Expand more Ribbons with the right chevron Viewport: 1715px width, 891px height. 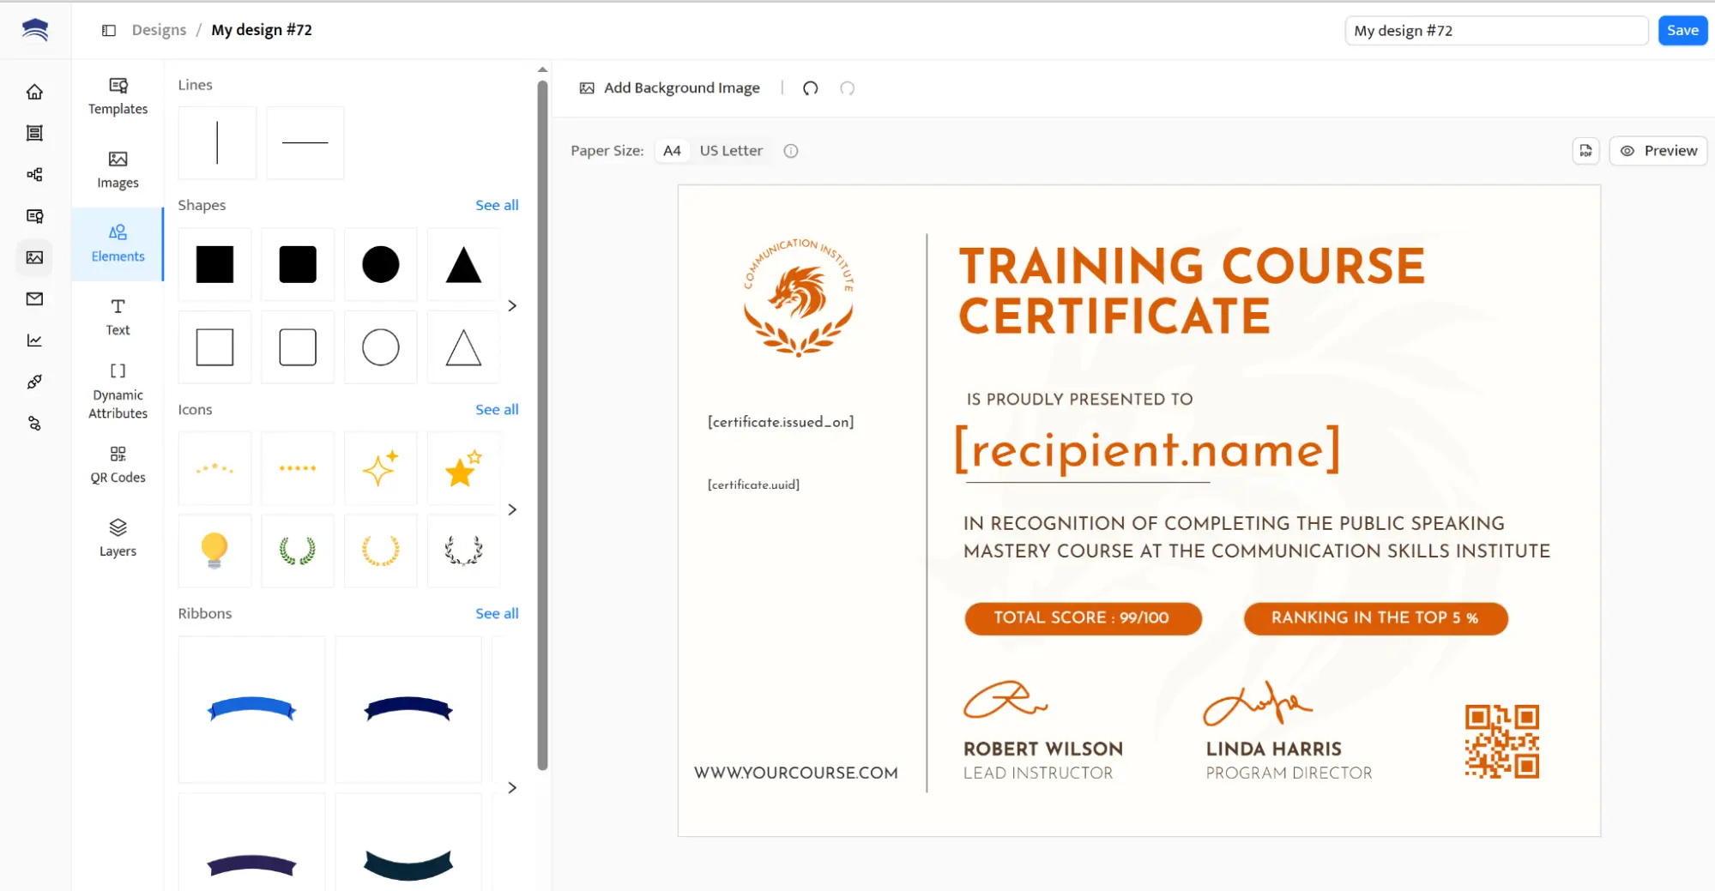[x=512, y=787]
